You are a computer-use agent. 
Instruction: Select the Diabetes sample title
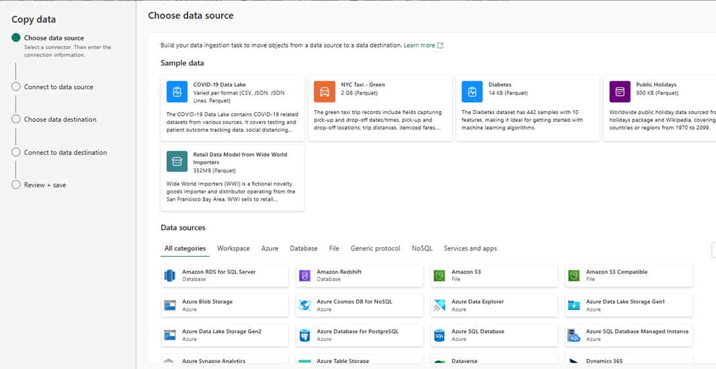(500, 85)
